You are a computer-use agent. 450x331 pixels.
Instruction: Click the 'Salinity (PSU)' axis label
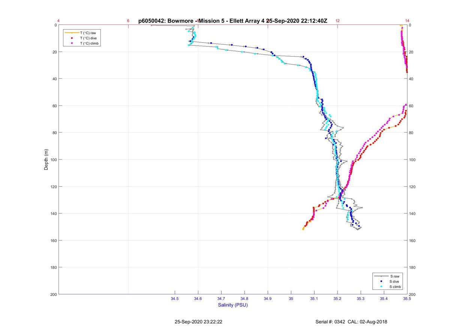(x=233, y=305)
